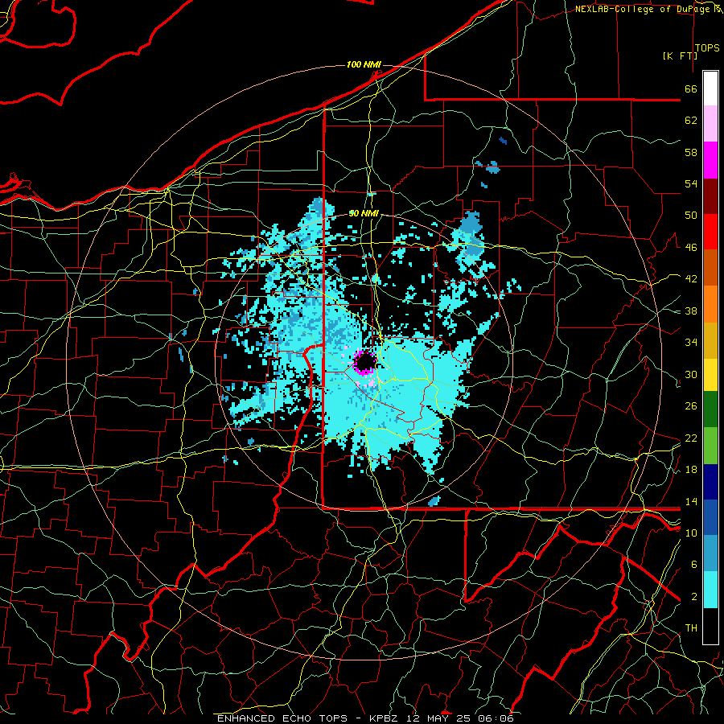724x724 pixels.
Task: Select the gold mustard legend swatch
Action: 710,340
